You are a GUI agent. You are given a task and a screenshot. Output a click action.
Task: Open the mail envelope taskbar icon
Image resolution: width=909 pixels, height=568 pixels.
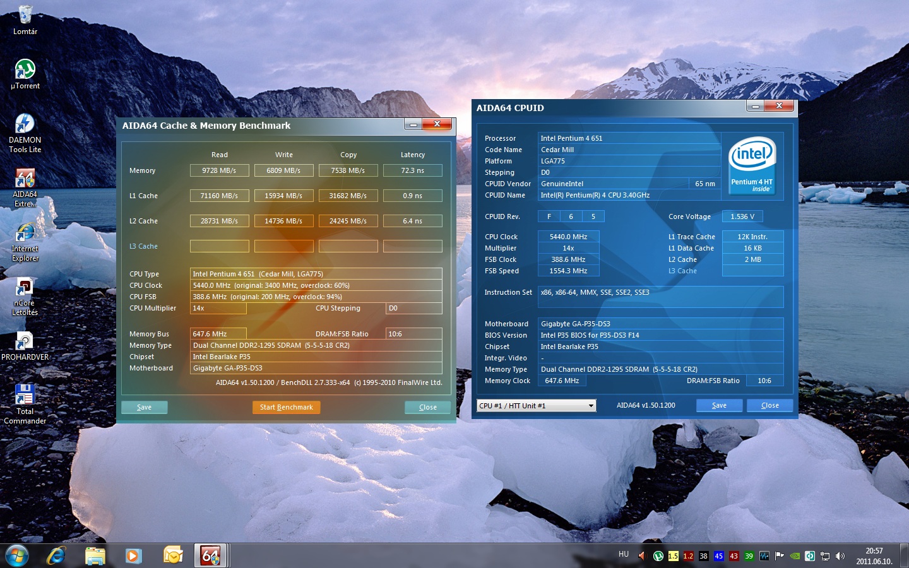click(x=172, y=556)
